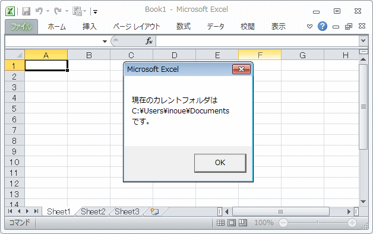Open the undo history dropdown arrow
The width and height of the screenshot is (373, 234).
click(48, 11)
